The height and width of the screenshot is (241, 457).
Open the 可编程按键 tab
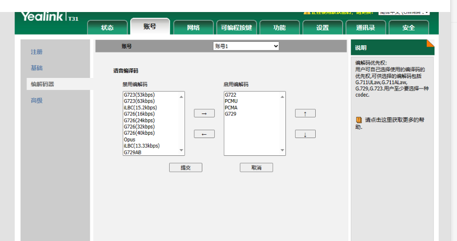point(236,28)
